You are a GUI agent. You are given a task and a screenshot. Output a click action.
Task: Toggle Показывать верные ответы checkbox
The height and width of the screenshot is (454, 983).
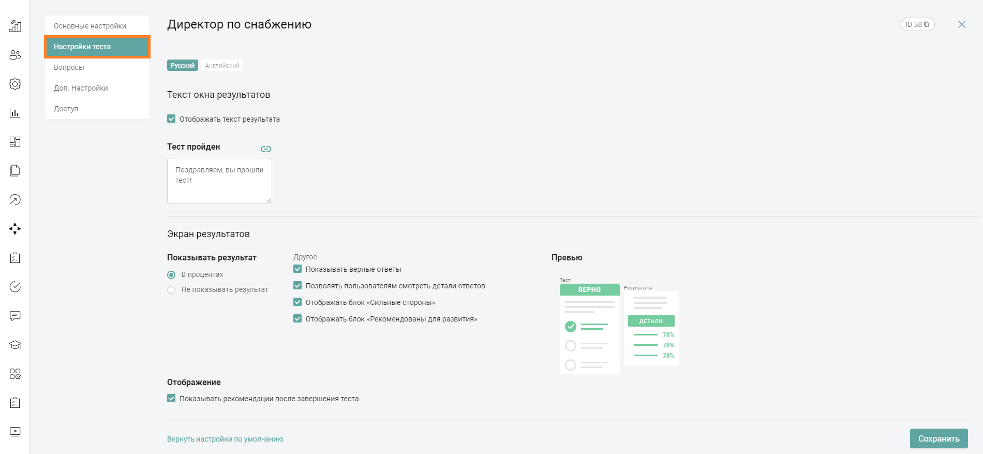point(297,269)
